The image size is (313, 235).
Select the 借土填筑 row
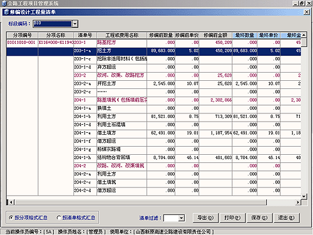[x=187, y=182]
